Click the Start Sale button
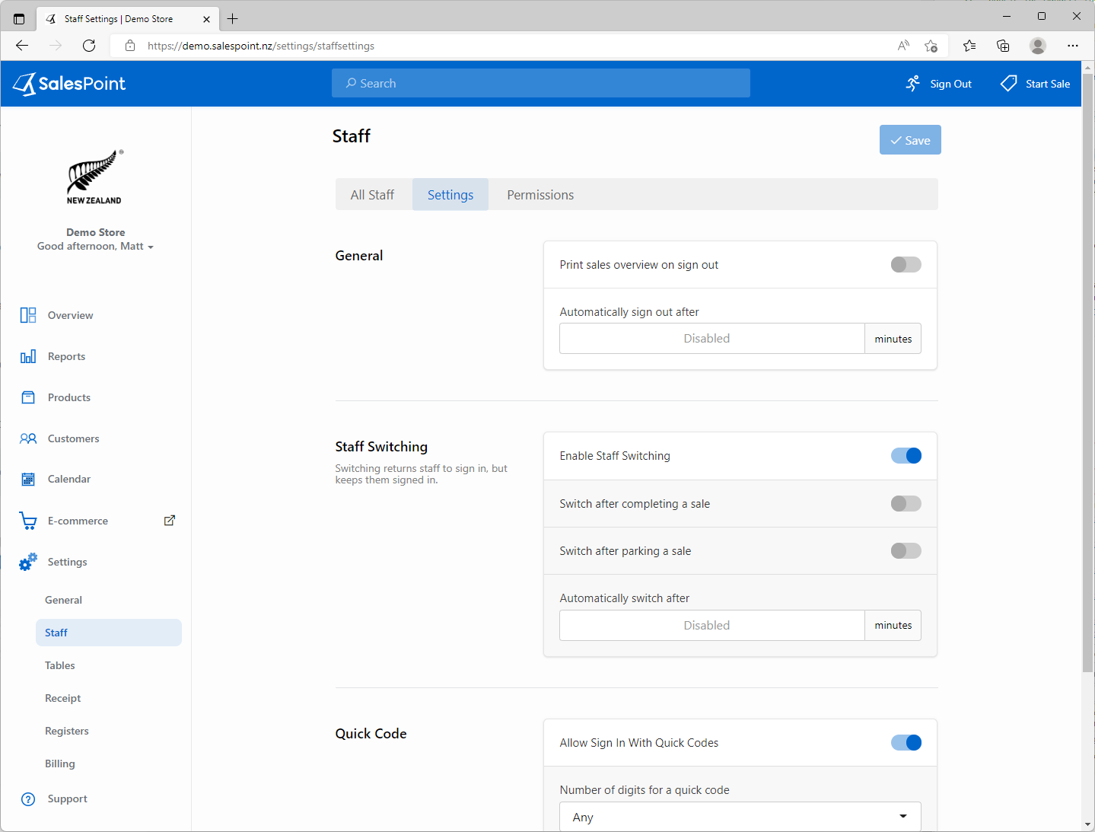1095x832 pixels. (x=1036, y=84)
